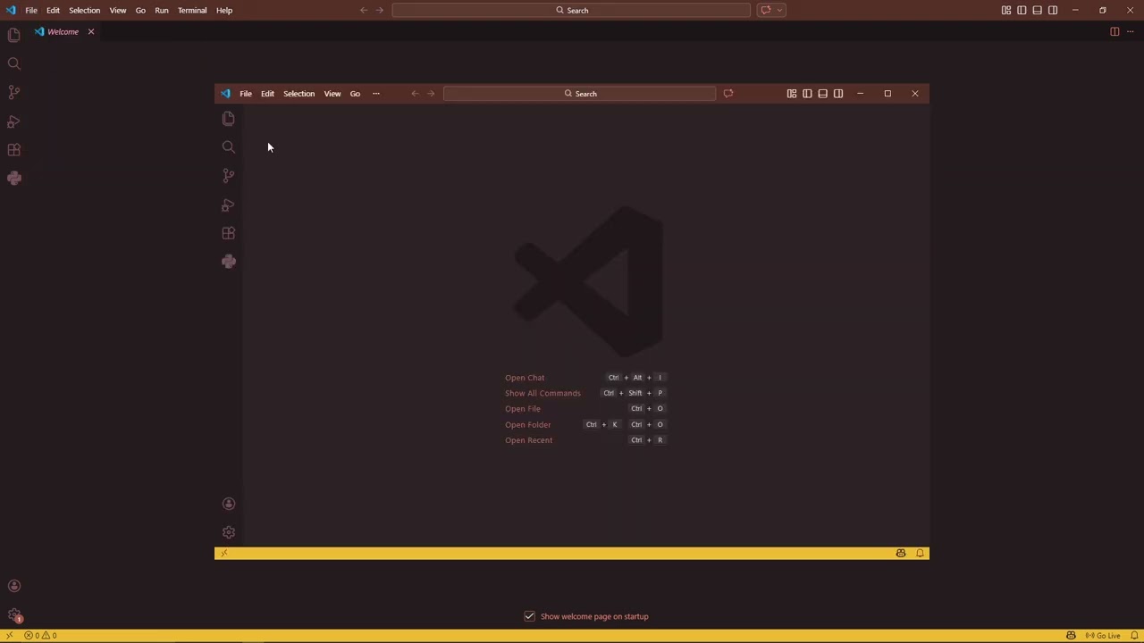Image resolution: width=1144 pixels, height=643 pixels.
Task: Open Python icon in front window's activity bar
Action: (228, 262)
